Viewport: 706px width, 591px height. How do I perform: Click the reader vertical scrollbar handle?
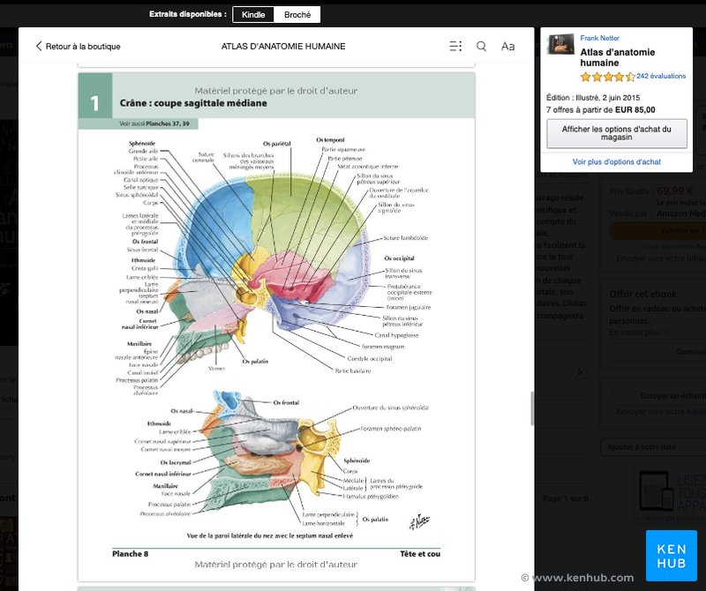532,408
